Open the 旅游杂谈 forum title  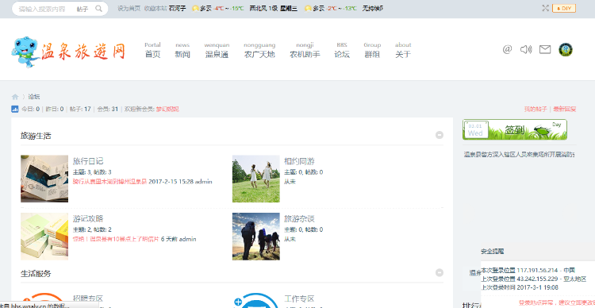tap(299, 219)
